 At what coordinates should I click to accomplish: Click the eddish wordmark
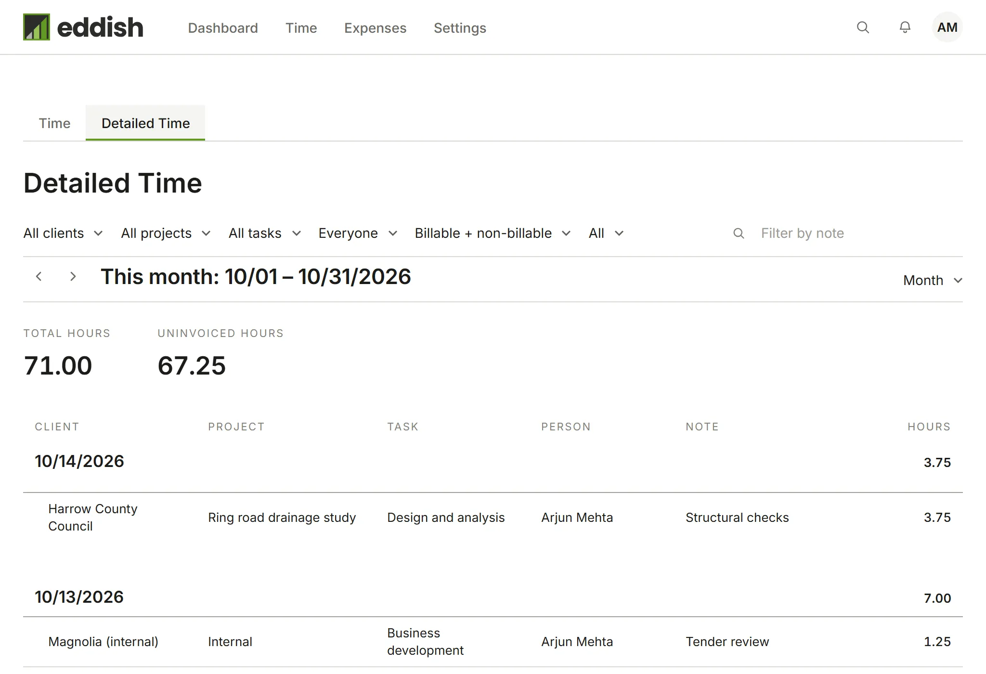pos(100,27)
